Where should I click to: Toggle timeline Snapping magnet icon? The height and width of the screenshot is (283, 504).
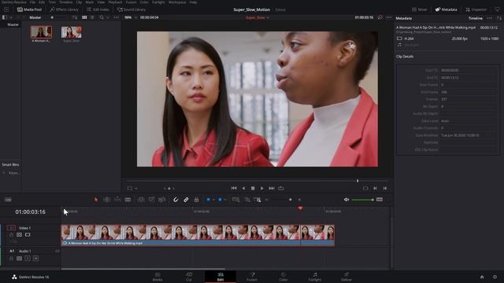coord(176,200)
